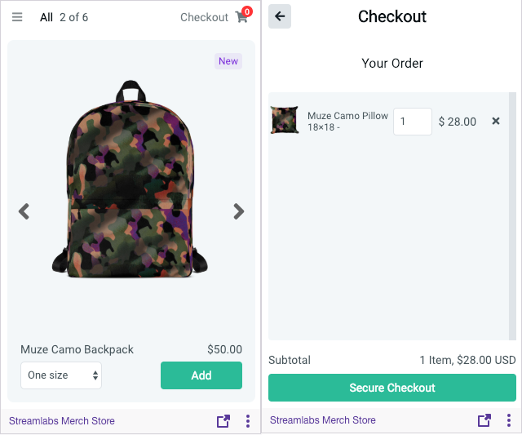Image resolution: width=522 pixels, height=435 pixels.
Task: Open the hamburger menu icon
Action: click(17, 17)
